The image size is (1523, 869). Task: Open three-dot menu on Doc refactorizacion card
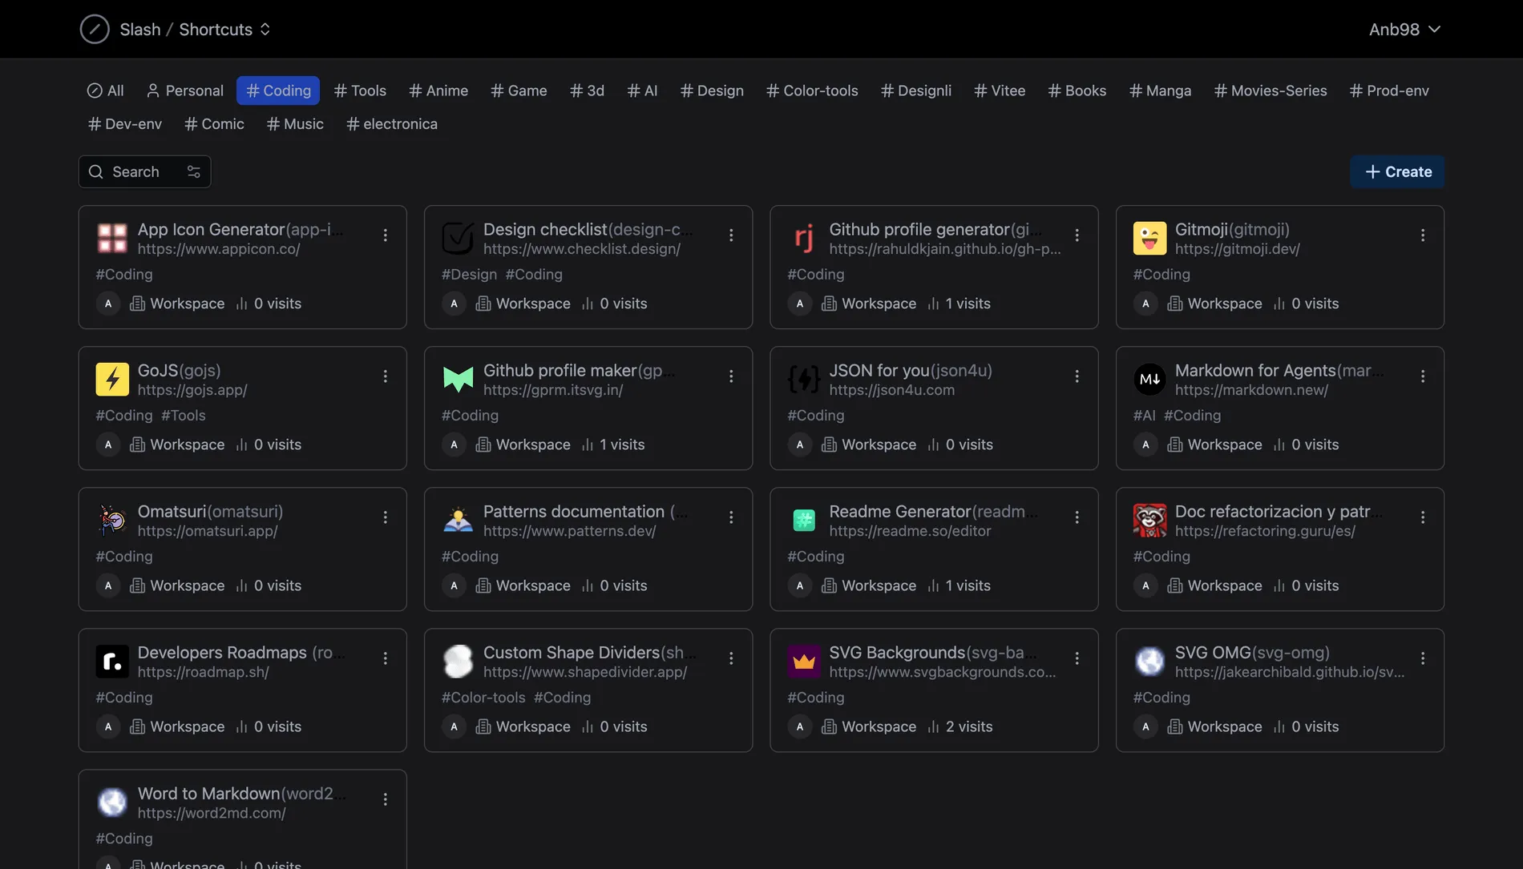click(x=1423, y=517)
